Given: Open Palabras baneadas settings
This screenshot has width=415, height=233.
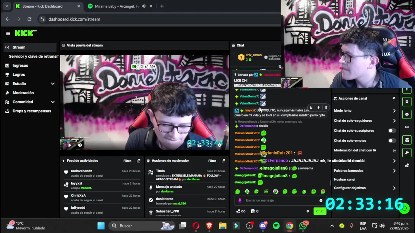Looking at the screenshot, I should pyautogui.click(x=365, y=171).
